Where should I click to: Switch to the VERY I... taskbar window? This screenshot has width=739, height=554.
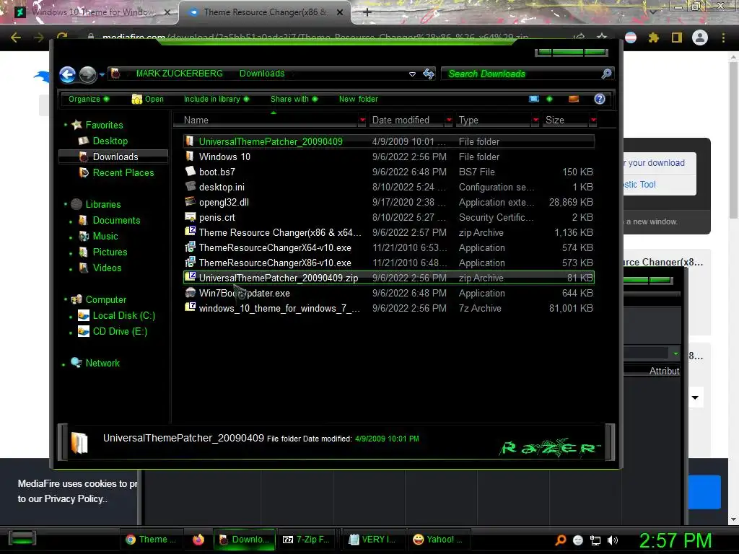tap(372, 540)
